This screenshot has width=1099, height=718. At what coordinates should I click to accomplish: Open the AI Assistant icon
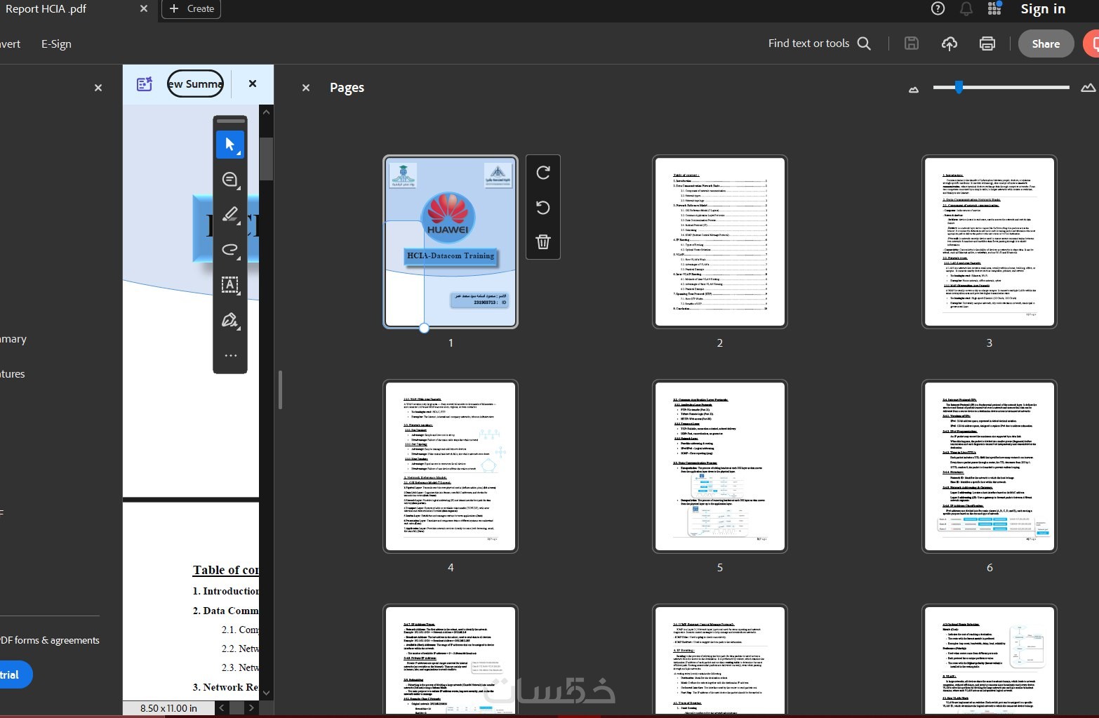click(145, 84)
